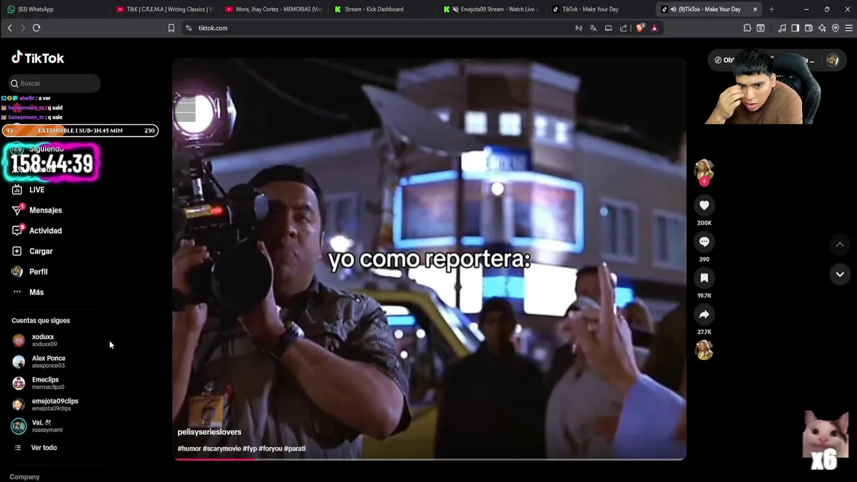Open Brave Rewards triangle icon

point(654,28)
